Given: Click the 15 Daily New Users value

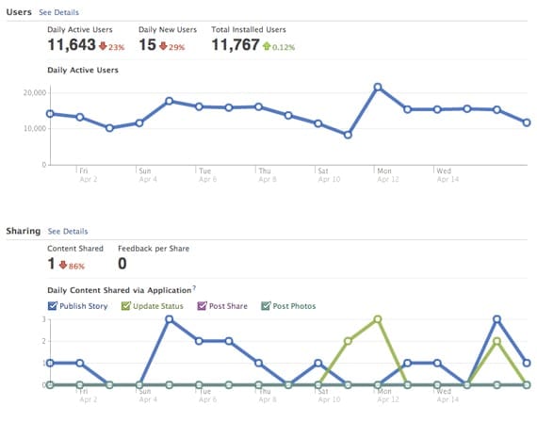Looking at the screenshot, I should 148,45.
